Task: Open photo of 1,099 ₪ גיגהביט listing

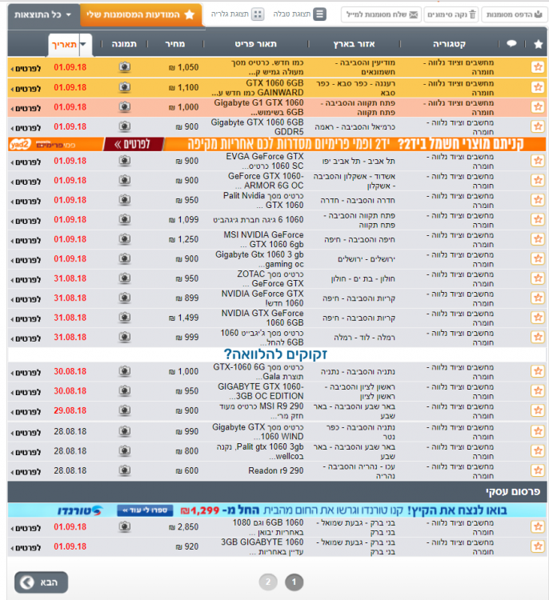Action: [124, 219]
